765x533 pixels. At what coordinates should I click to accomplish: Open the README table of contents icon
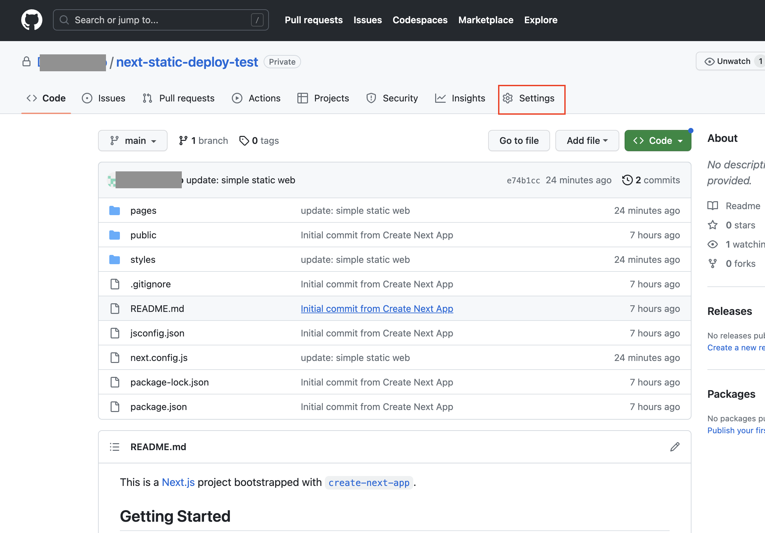click(x=115, y=447)
